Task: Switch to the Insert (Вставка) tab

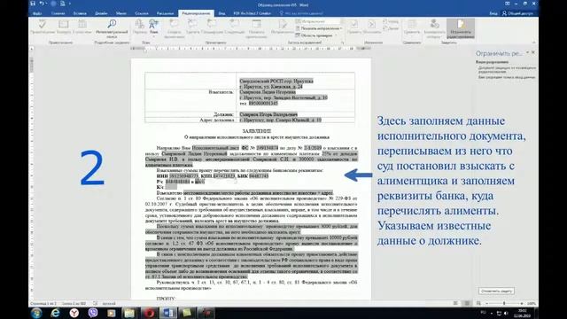Action: 80,13
